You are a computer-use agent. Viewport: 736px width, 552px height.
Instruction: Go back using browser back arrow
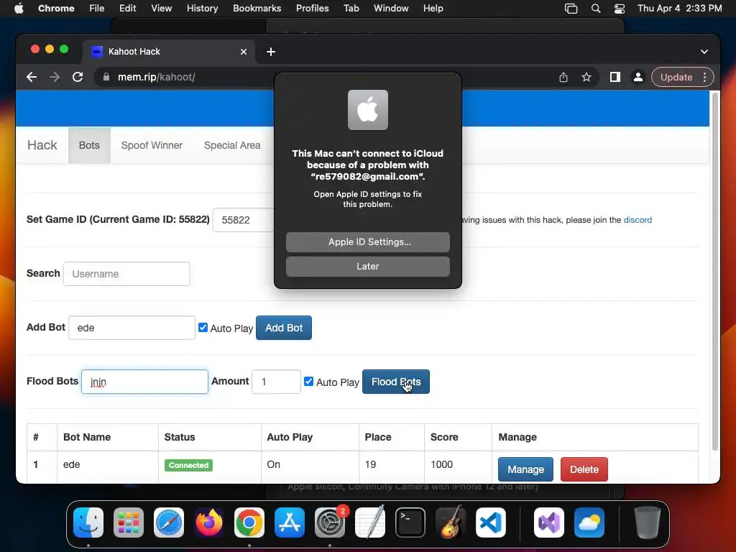tap(32, 77)
